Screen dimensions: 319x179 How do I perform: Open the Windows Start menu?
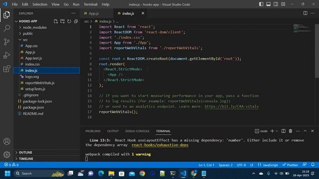(7, 174)
